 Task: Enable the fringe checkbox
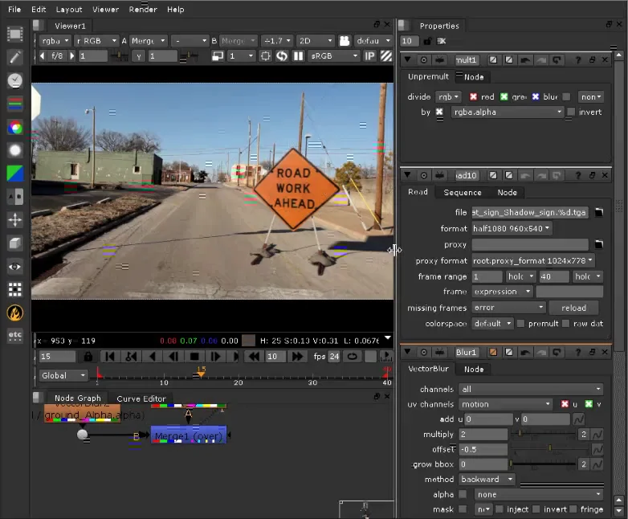[573, 509]
